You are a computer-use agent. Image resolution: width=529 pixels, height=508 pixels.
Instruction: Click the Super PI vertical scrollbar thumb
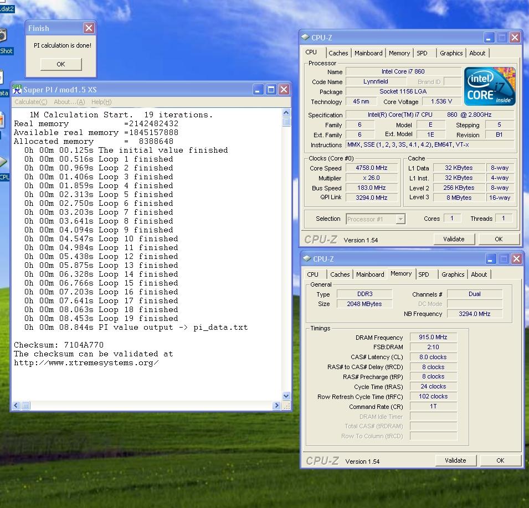[286, 122]
